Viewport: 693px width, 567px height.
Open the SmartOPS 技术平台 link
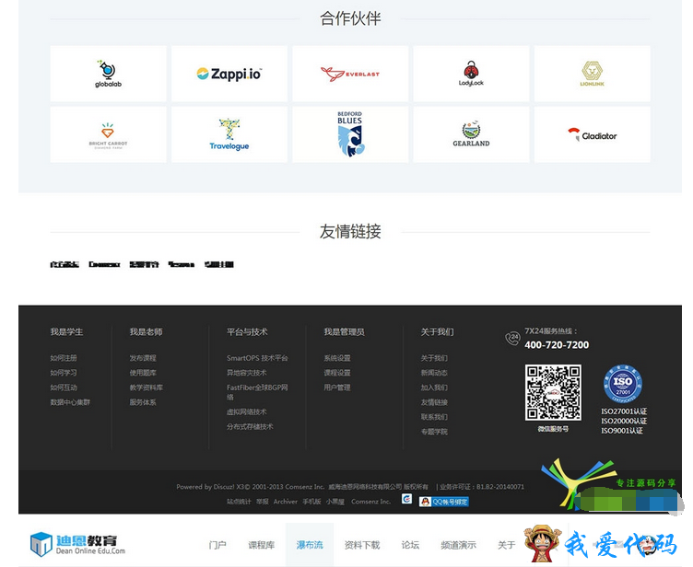click(x=257, y=358)
